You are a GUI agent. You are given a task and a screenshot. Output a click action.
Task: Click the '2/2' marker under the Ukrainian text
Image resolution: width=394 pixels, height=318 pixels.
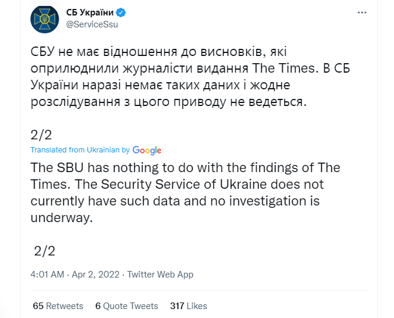(x=41, y=136)
